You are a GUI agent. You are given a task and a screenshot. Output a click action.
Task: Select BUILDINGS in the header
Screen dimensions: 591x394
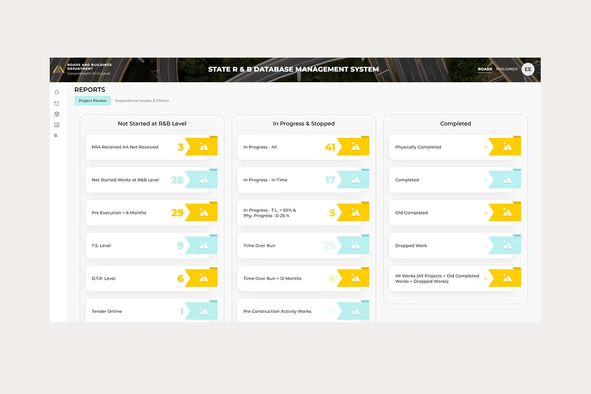(x=507, y=69)
